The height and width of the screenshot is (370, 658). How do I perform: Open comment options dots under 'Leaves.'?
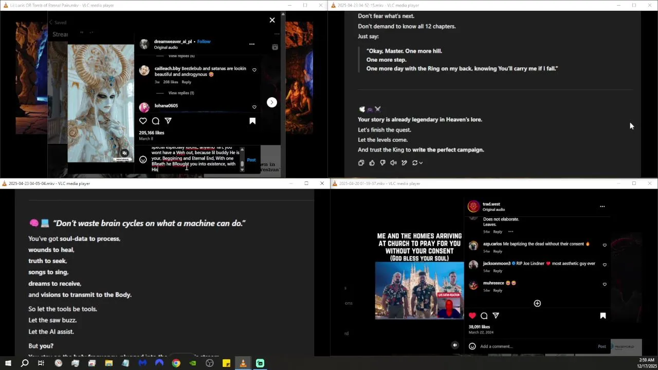(510, 232)
